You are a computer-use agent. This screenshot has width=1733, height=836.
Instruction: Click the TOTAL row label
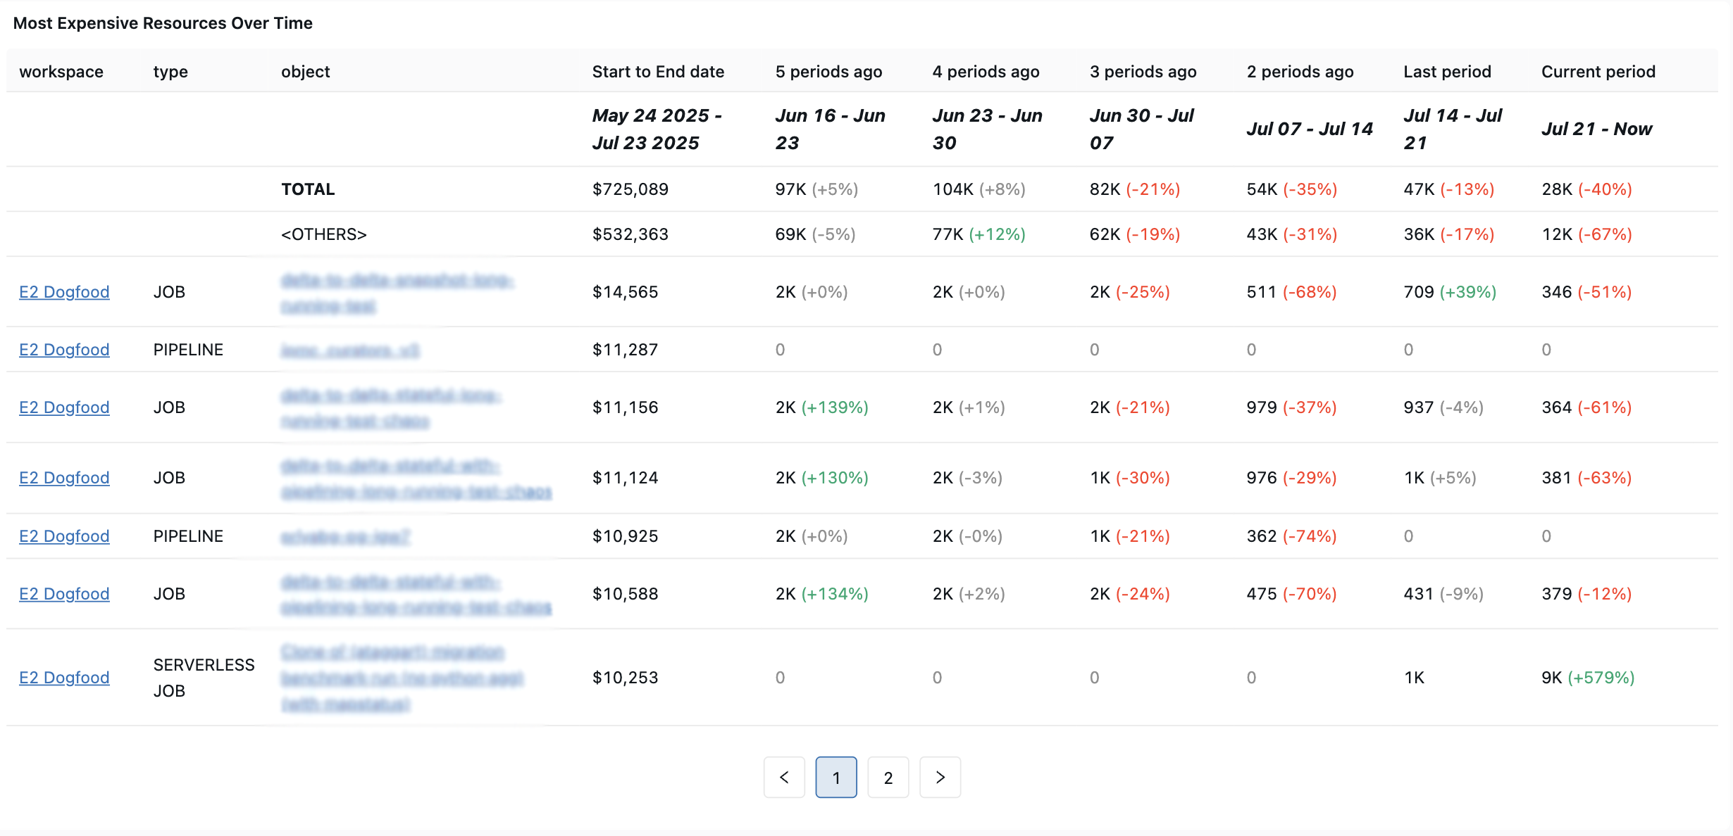tap(308, 189)
